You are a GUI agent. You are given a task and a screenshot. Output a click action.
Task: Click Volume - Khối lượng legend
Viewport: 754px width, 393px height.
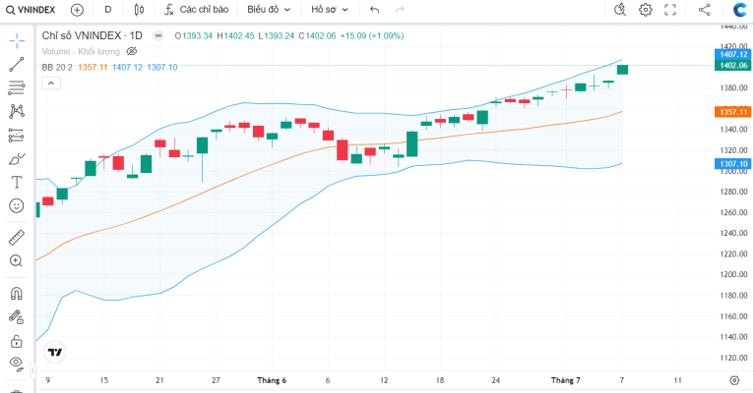coord(81,51)
